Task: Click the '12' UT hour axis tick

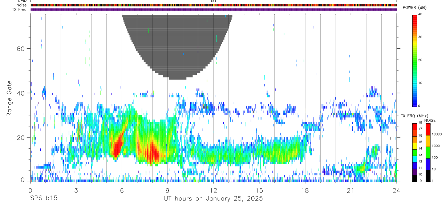Action: tap(214, 190)
